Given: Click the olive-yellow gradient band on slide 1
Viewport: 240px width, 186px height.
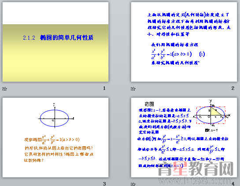Looking at the screenshot, I should click(x=55, y=53).
